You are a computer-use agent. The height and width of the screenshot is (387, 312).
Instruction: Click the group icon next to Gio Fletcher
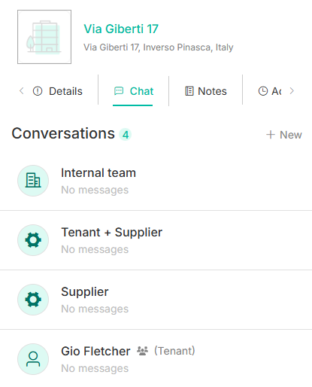click(x=142, y=351)
